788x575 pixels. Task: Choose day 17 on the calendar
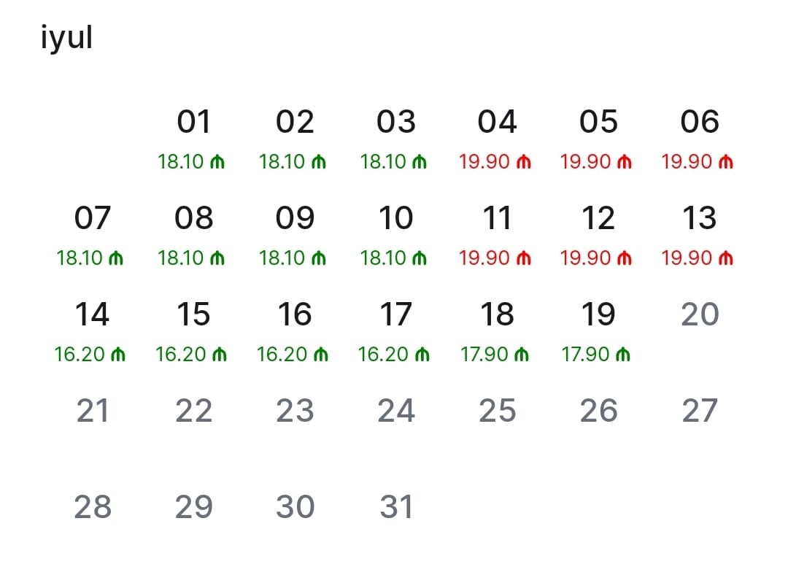396,314
